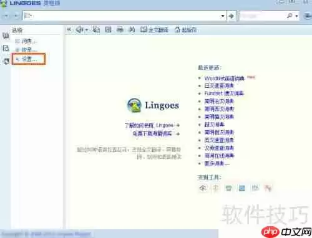Image resolution: width=312 pixels, height=238 pixels.
Task: Open the 简明韩汉词典 link
Action: pos(219,117)
